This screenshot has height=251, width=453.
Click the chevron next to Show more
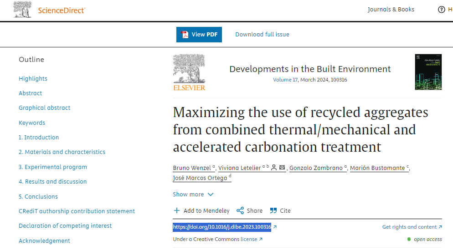(x=211, y=195)
